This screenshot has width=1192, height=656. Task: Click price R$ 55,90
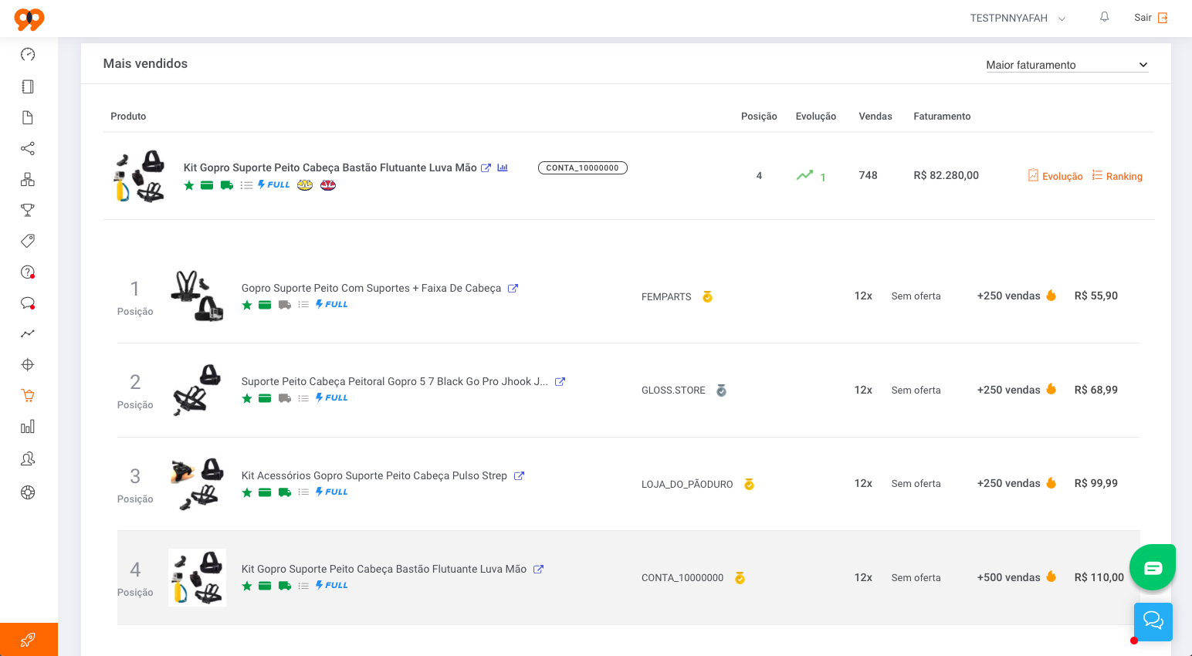1096,296
